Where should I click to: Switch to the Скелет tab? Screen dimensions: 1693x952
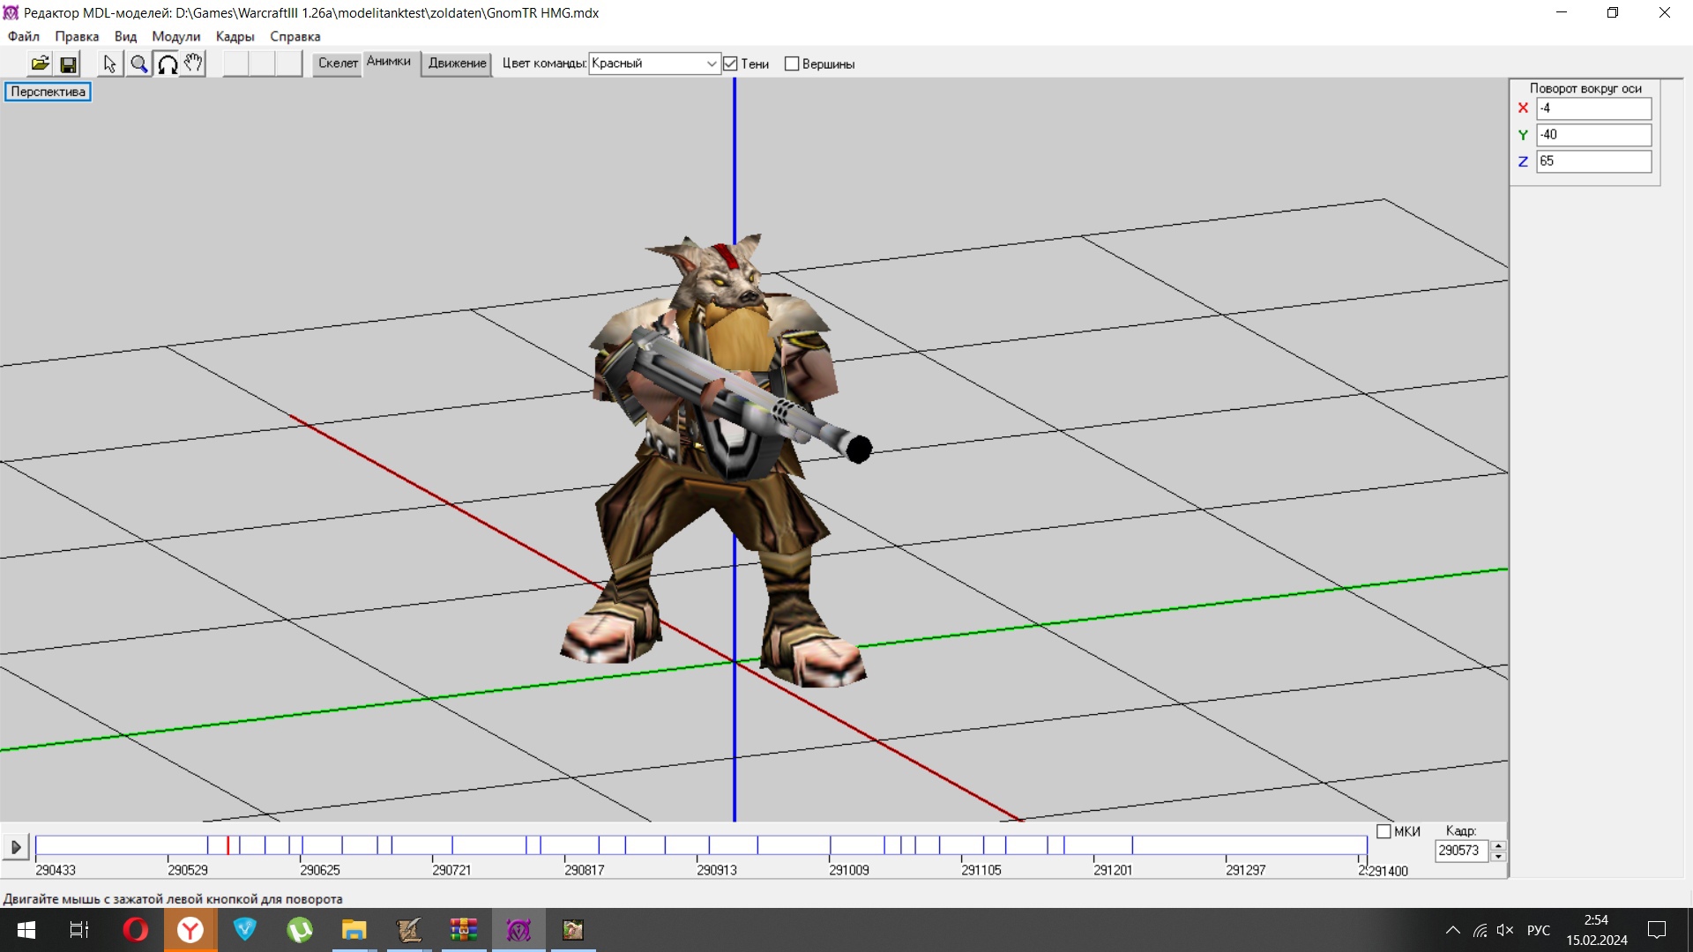338,63
